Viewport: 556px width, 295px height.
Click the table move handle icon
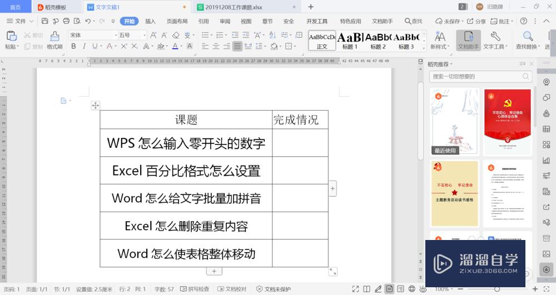pos(96,105)
